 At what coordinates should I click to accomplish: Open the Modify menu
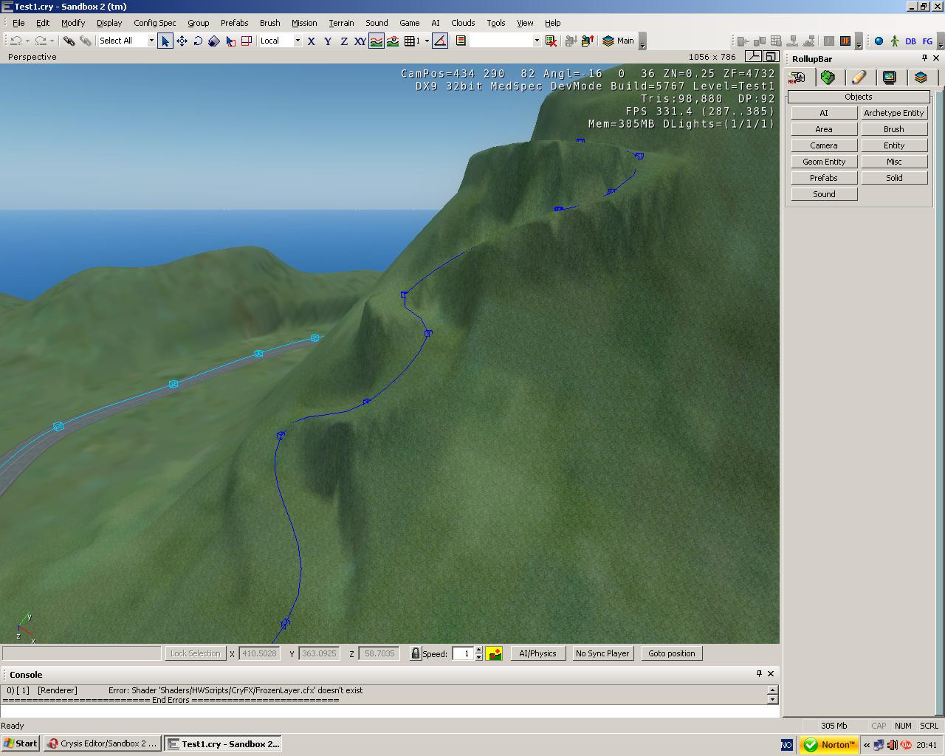(73, 23)
